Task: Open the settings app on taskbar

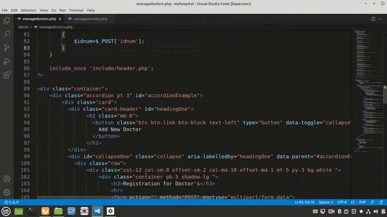Action: click(110, 211)
